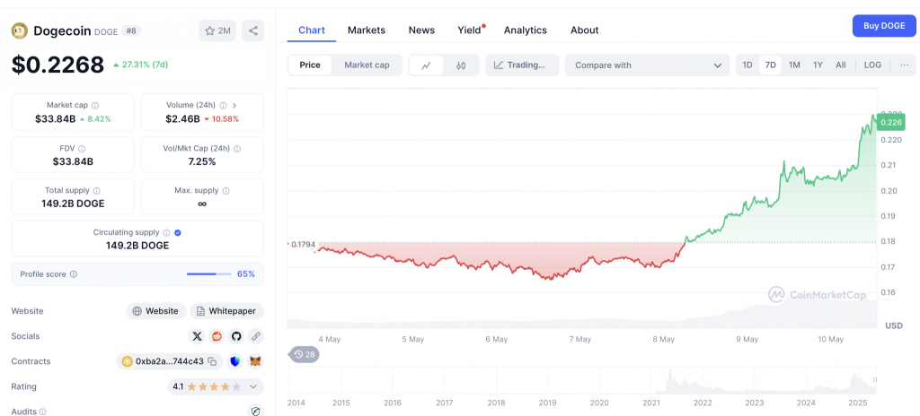This screenshot has width=920, height=416.
Task: Click the Buy DOGE button
Action: [884, 26]
